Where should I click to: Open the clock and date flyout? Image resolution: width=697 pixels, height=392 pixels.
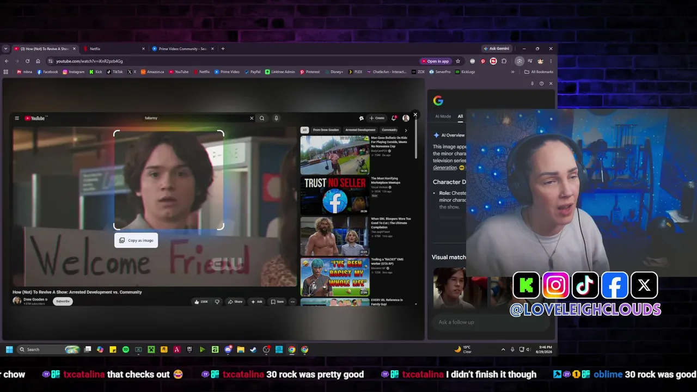tap(544, 350)
